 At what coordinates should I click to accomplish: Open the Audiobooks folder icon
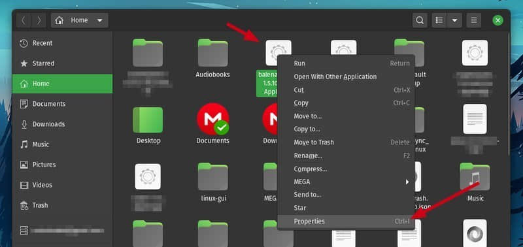(x=212, y=53)
